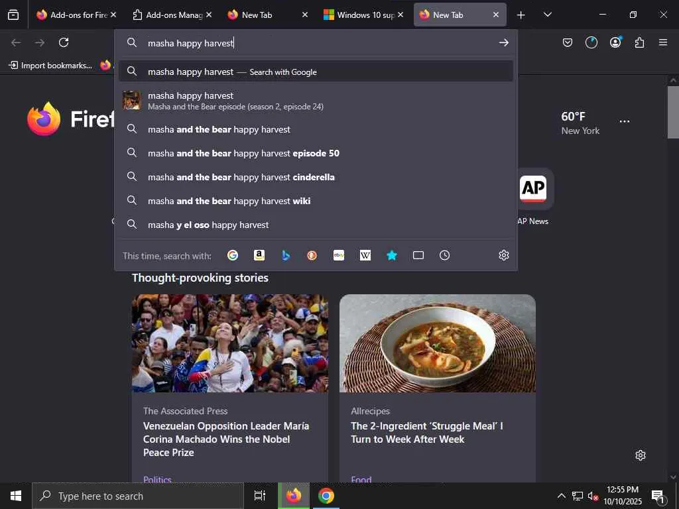Open the soup bowl story thumbnail
This screenshot has height=509, width=679.
coord(438,343)
